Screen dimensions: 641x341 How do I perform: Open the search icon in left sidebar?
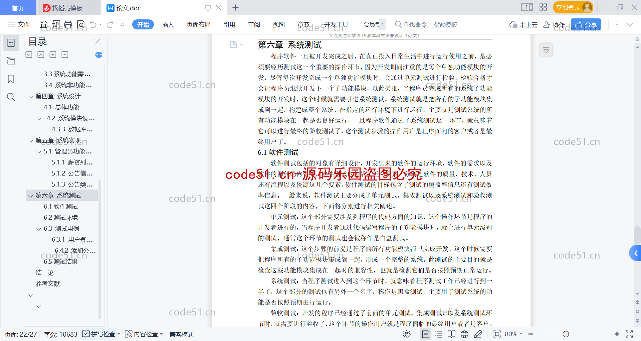(11, 97)
